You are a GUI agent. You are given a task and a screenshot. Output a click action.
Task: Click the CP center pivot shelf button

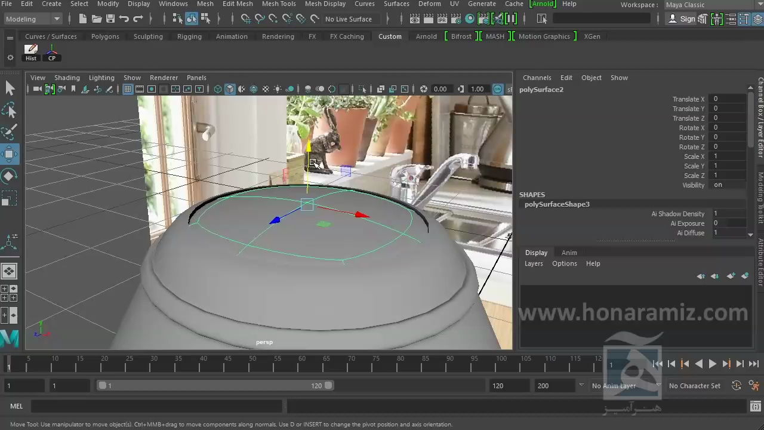coord(52,53)
